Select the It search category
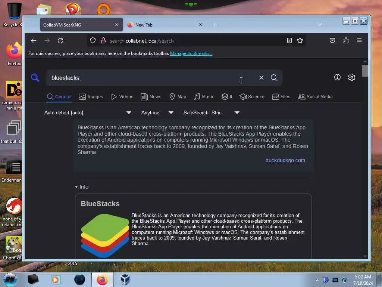 tap(227, 97)
